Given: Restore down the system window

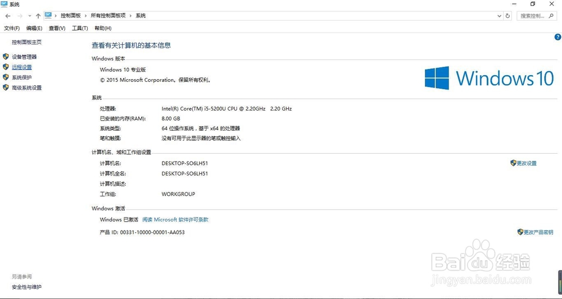Looking at the screenshot, I should coord(533,4).
